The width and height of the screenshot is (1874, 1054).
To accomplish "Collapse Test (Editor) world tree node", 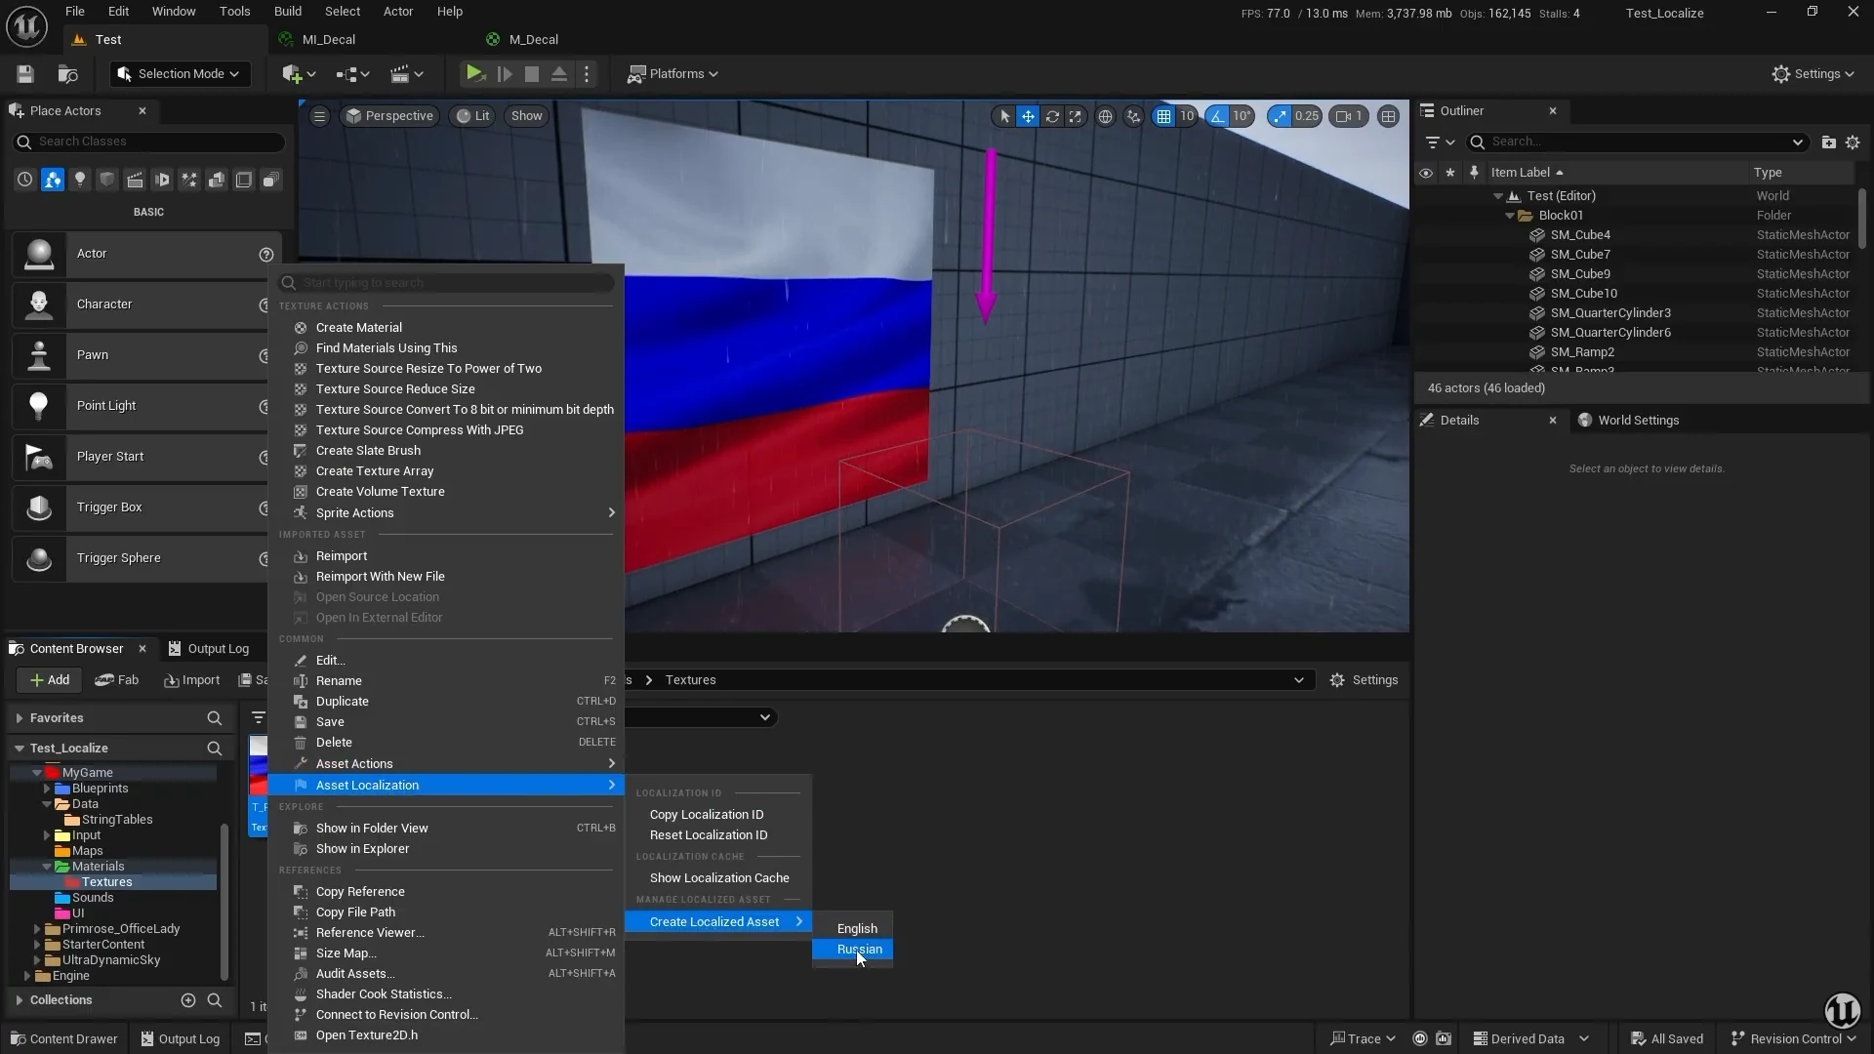I will (x=1498, y=196).
